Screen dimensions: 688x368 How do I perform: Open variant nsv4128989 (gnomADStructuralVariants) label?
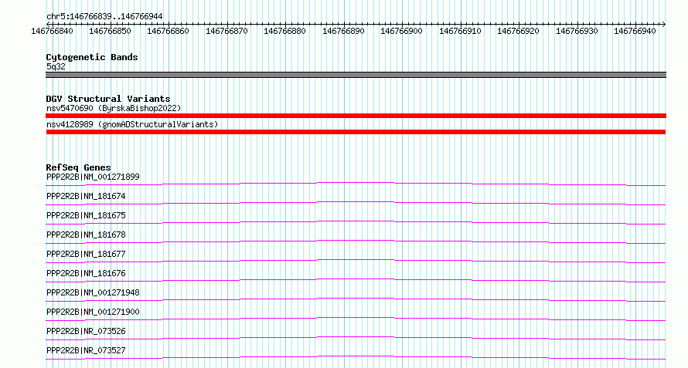coord(132,124)
